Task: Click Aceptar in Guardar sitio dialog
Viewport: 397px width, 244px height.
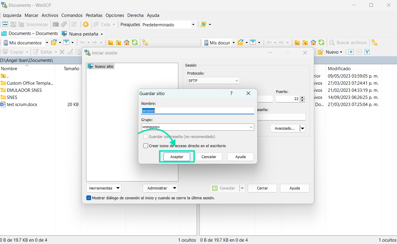Action: (177, 157)
